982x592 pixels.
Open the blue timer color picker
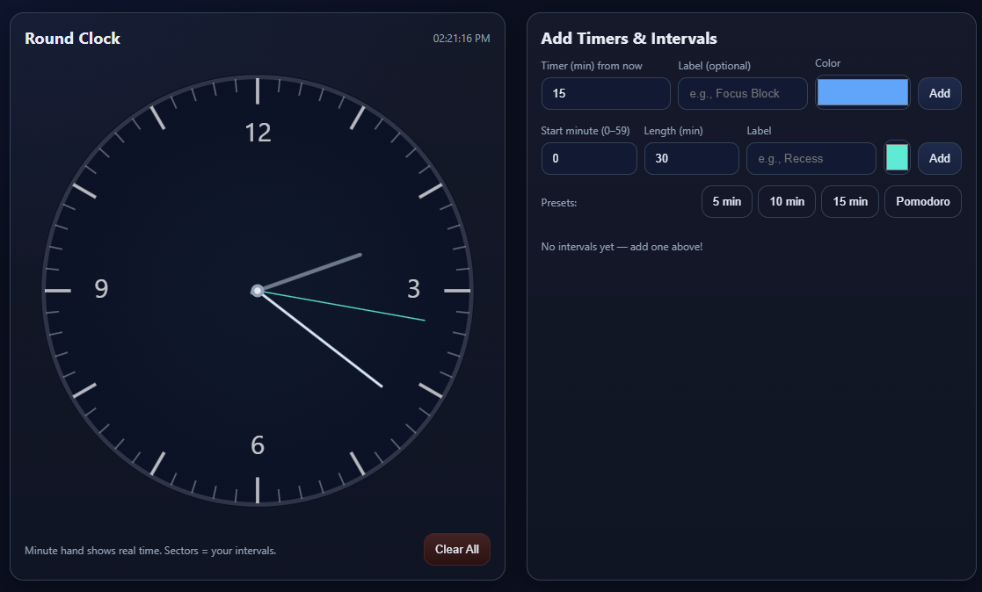[862, 92]
